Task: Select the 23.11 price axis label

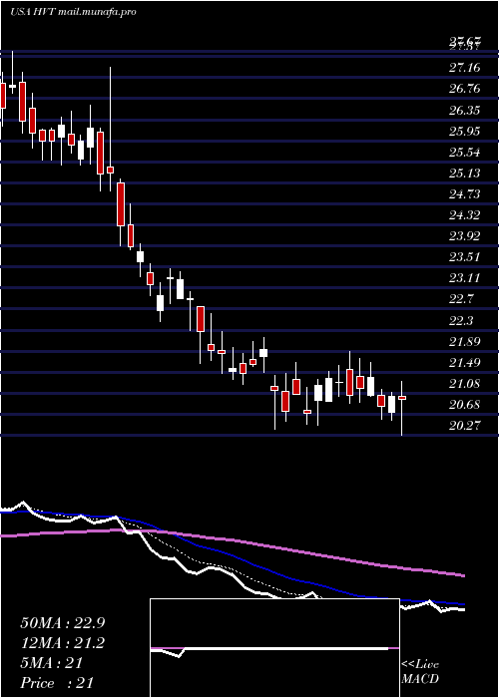Action: (465, 278)
